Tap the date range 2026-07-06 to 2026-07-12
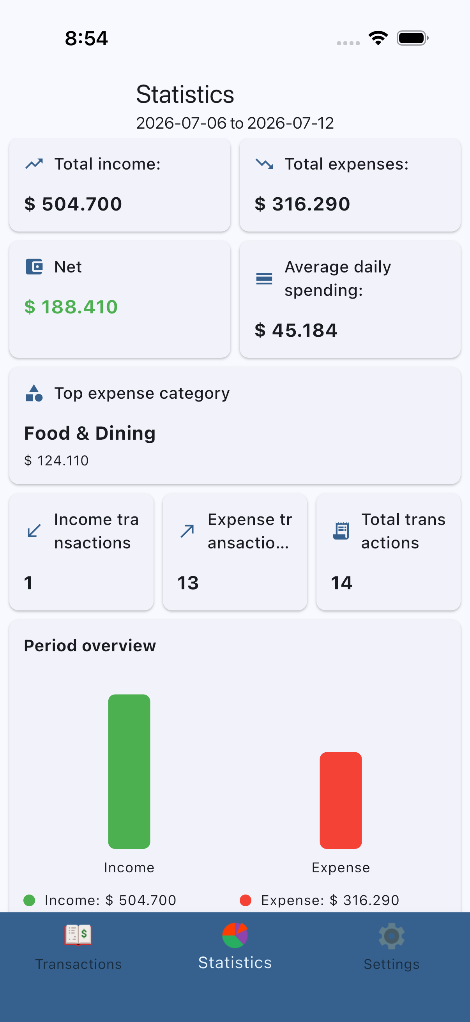This screenshot has height=1022, width=470. coord(235,123)
